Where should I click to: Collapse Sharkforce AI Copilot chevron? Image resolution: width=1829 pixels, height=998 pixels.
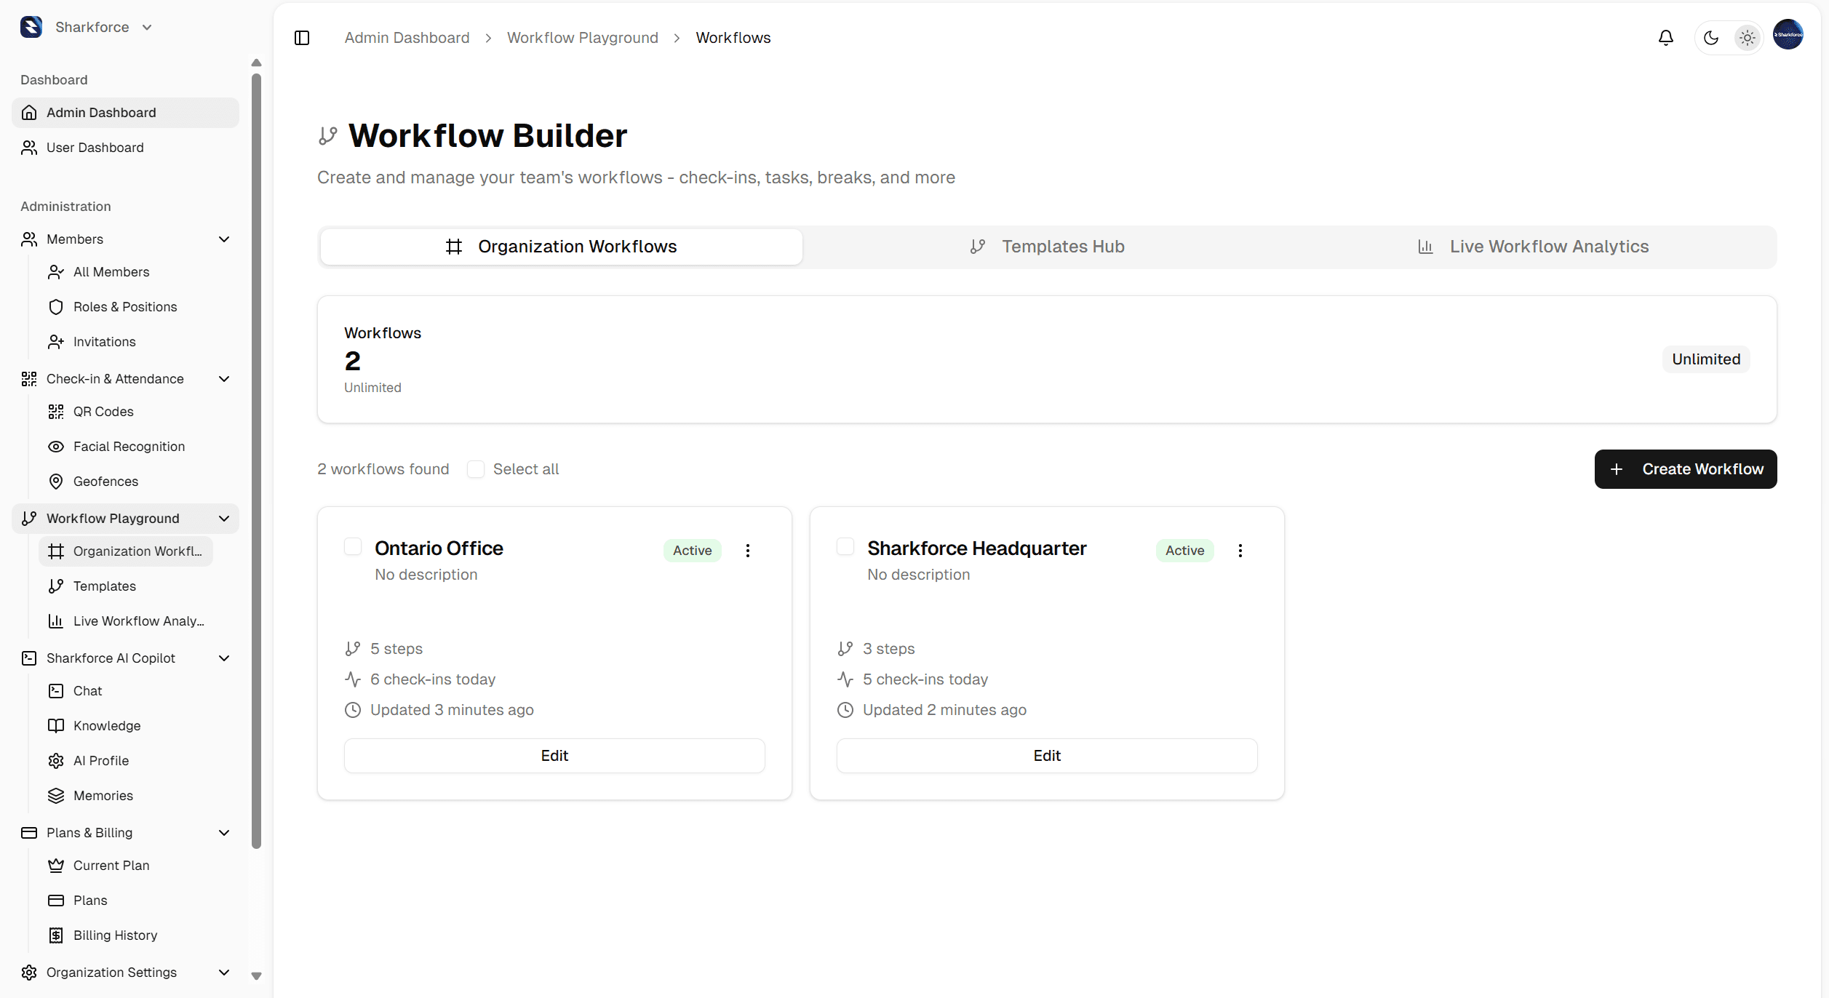pyautogui.click(x=224, y=658)
